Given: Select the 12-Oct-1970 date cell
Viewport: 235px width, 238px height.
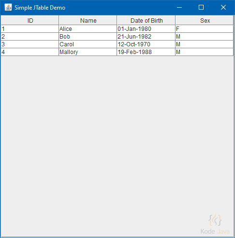Looking at the screenshot, I should (146, 44).
